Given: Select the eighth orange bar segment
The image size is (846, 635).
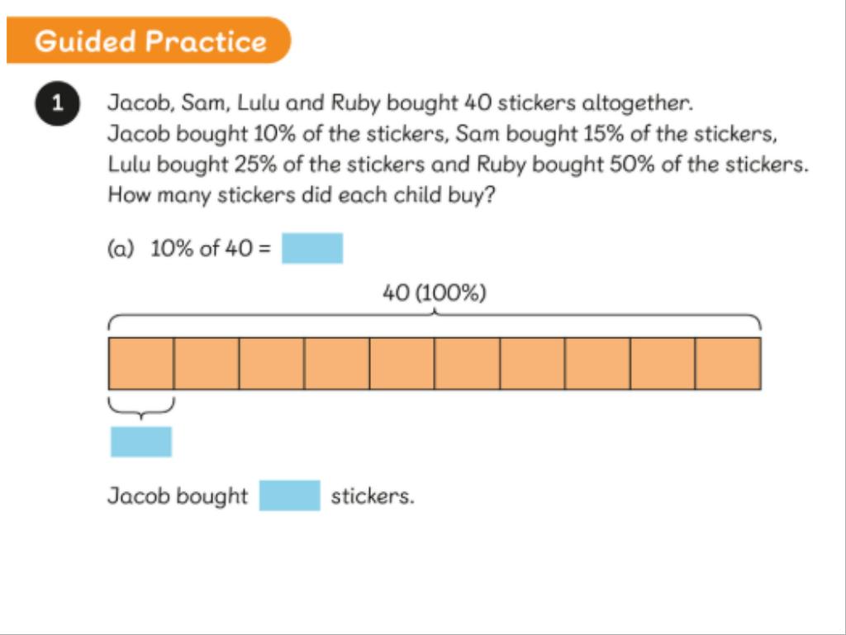Looking at the screenshot, I should pos(597,363).
